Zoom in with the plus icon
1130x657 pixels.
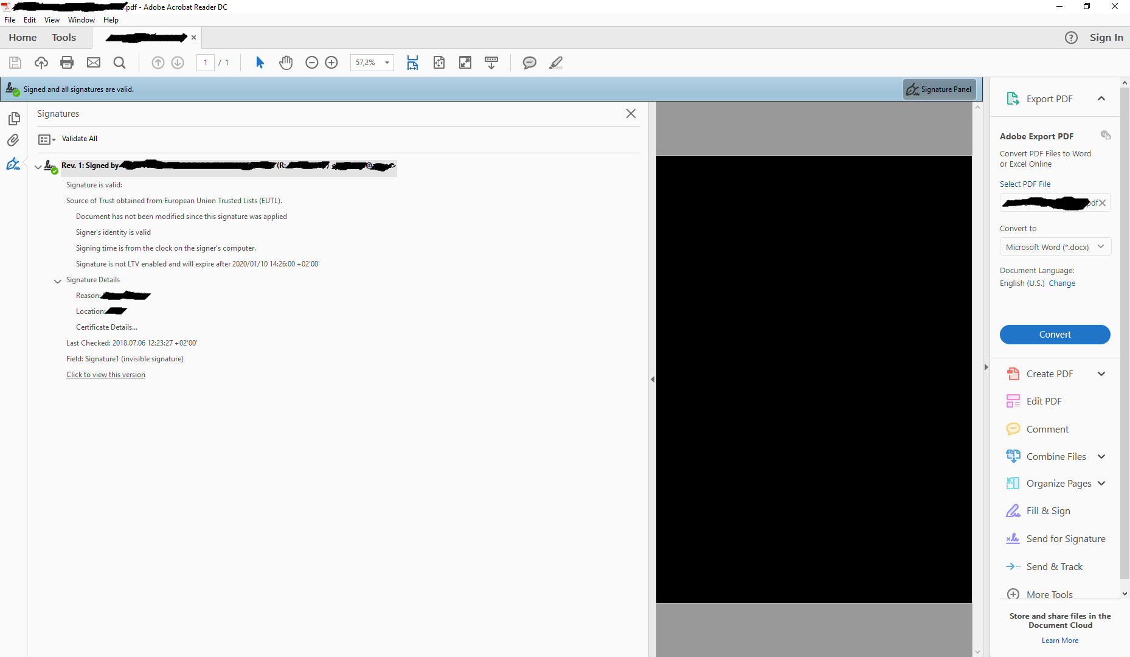point(331,63)
